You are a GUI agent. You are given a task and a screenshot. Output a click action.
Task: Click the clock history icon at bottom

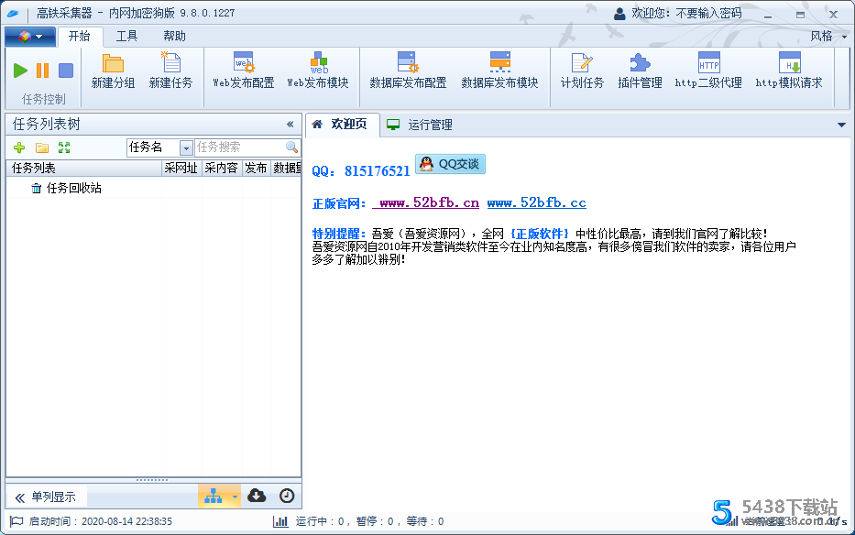[287, 495]
